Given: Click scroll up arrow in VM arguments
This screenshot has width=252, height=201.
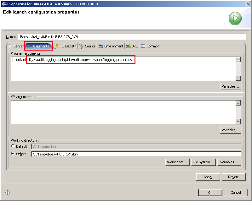Looking at the screenshot, I should tap(238, 103).
